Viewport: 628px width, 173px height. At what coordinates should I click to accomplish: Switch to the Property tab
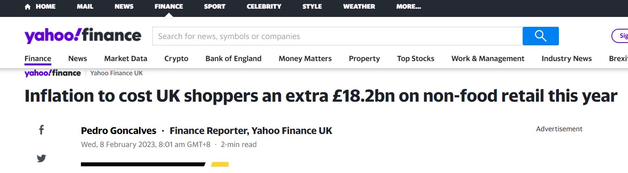click(364, 59)
